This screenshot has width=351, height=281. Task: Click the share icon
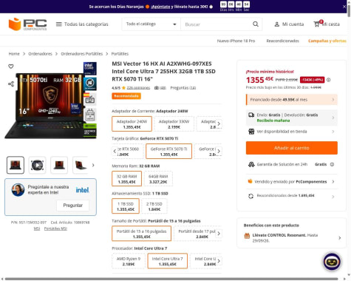pyautogui.click(x=11, y=84)
